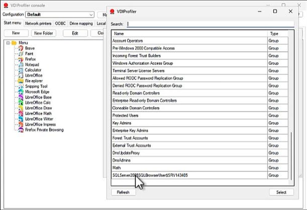Sort the list by Name column header
The width and height of the screenshot is (307, 210).
(189, 33)
